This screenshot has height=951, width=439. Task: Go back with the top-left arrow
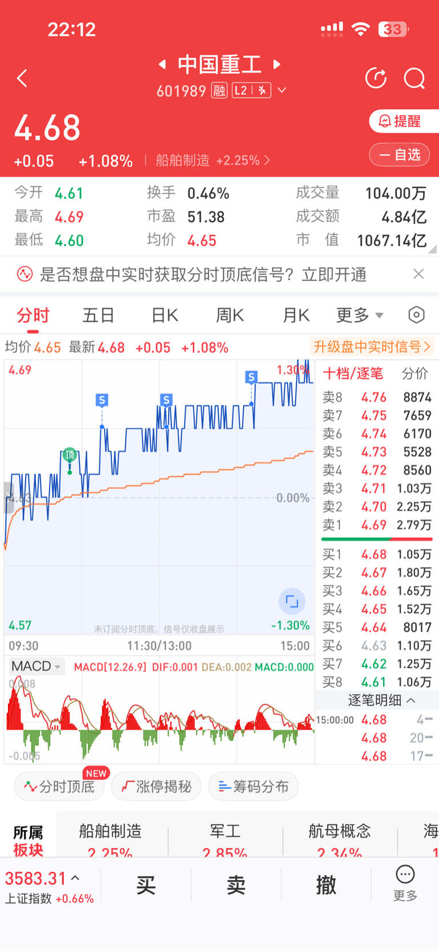pos(22,78)
